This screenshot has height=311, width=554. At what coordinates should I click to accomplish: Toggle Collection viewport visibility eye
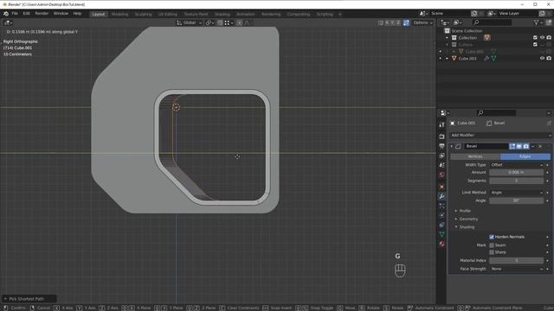542,38
